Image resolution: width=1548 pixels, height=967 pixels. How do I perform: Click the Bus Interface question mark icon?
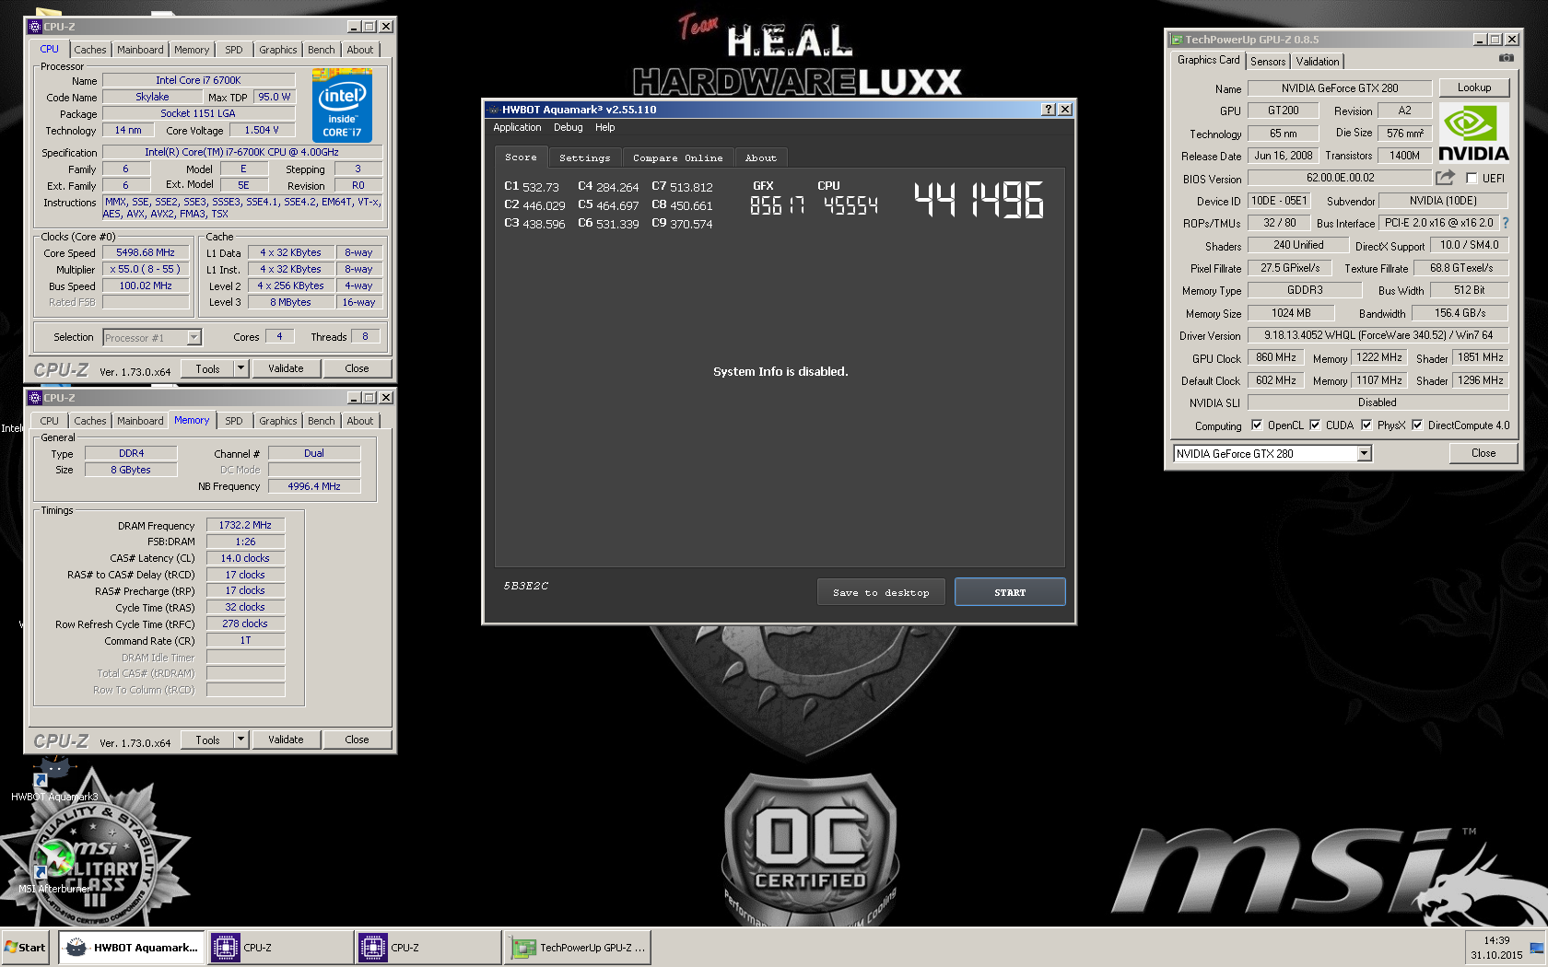click(x=1506, y=223)
